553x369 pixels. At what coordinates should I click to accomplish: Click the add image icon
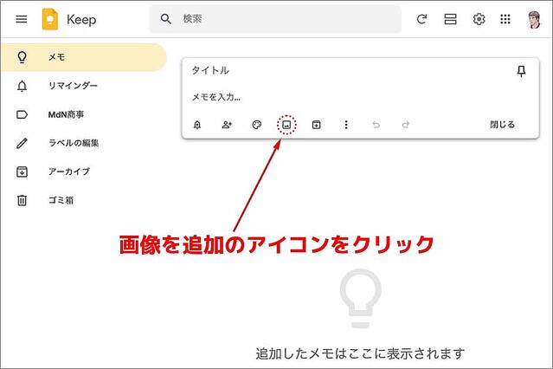(286, 125)
